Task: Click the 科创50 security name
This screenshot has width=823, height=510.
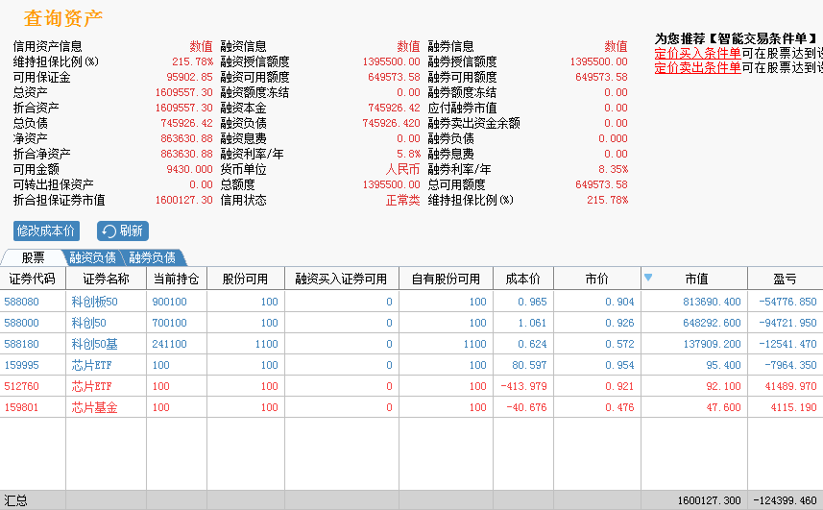Action: point(88,323)
